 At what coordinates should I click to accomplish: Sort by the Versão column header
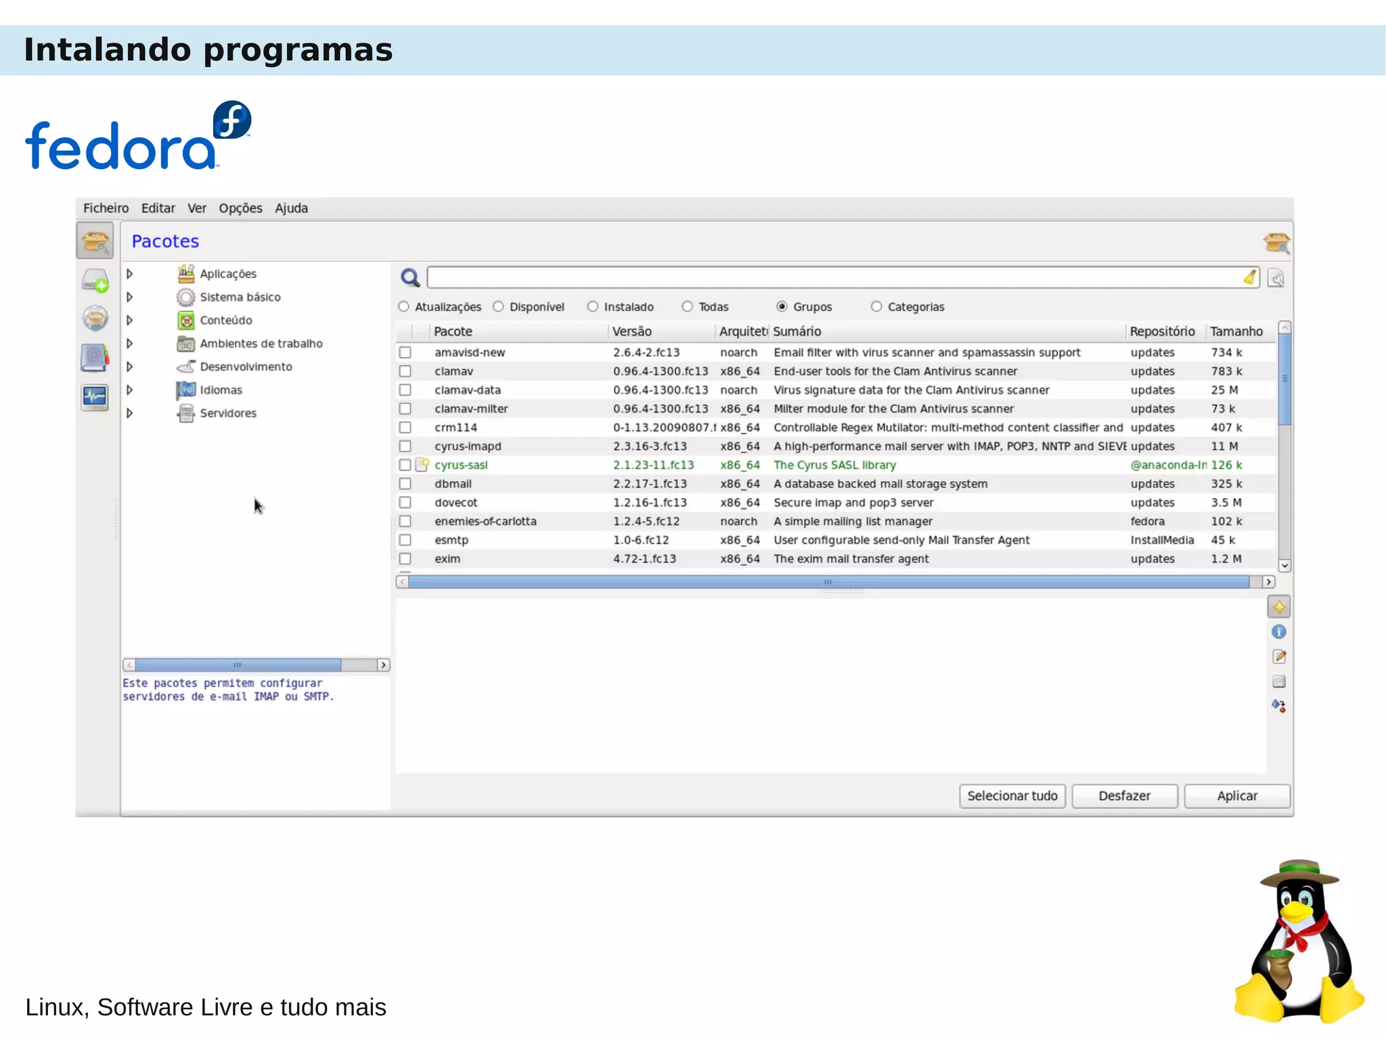click(661, 332)
